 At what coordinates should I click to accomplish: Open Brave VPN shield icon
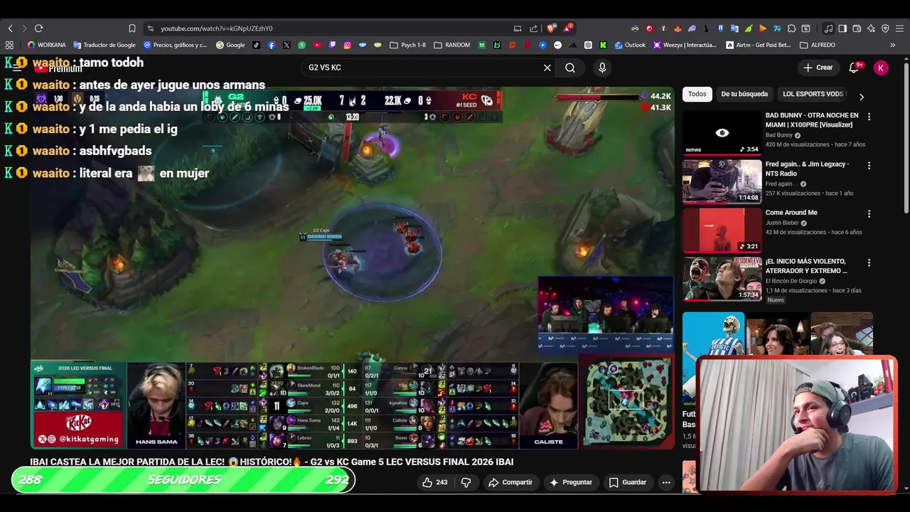885,28
